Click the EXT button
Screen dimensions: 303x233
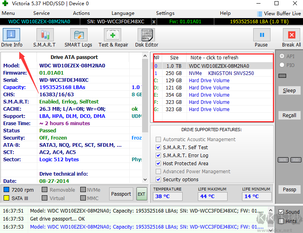(x=142, y=194)
